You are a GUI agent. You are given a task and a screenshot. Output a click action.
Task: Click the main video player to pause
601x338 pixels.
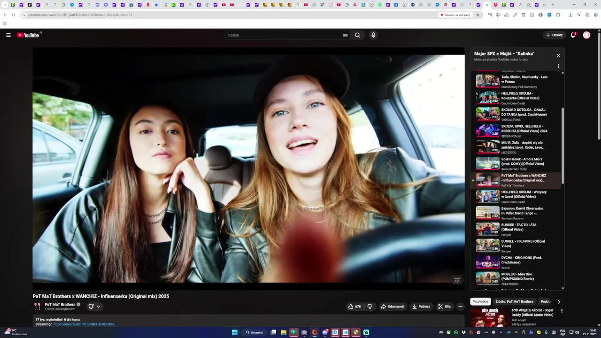coord(248,169)
